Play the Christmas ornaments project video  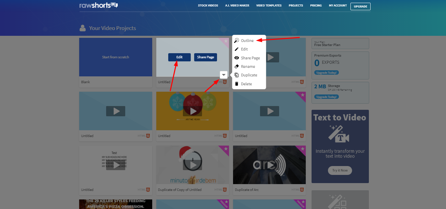192,111
